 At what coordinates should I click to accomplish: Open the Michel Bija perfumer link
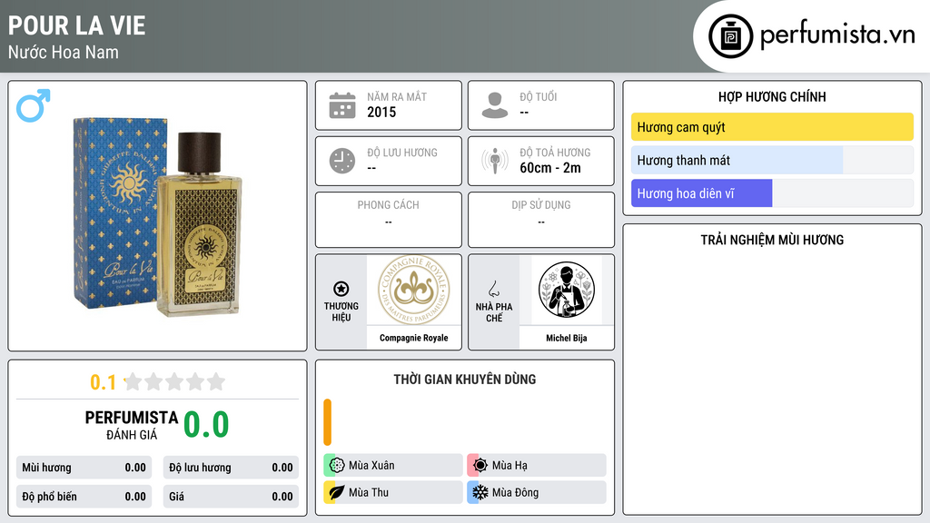(567, 338)
